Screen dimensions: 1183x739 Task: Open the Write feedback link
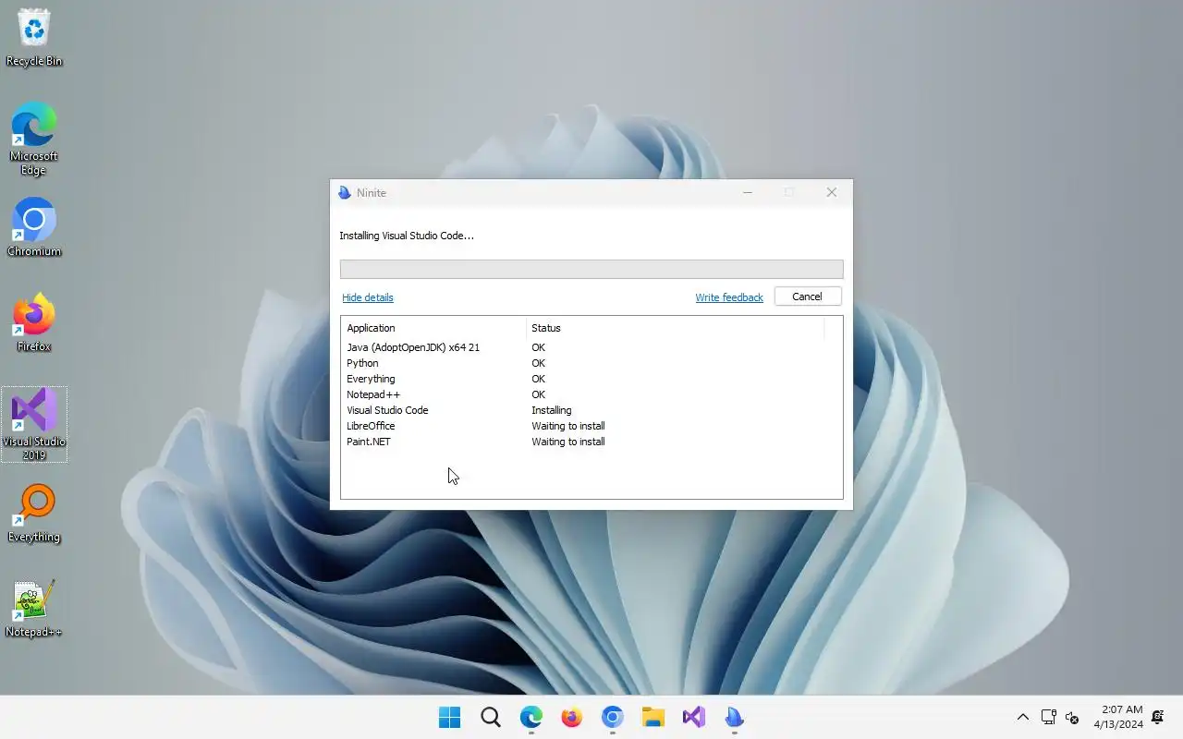[x=729, y=297]
